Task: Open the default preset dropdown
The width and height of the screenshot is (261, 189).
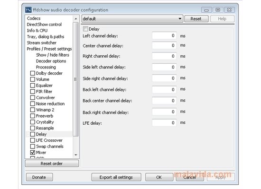Action: click(132, 19)
